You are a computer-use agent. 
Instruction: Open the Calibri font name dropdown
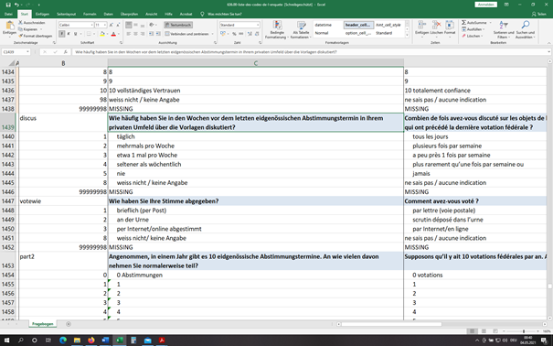pyautogui.click(x=92, y=25)
